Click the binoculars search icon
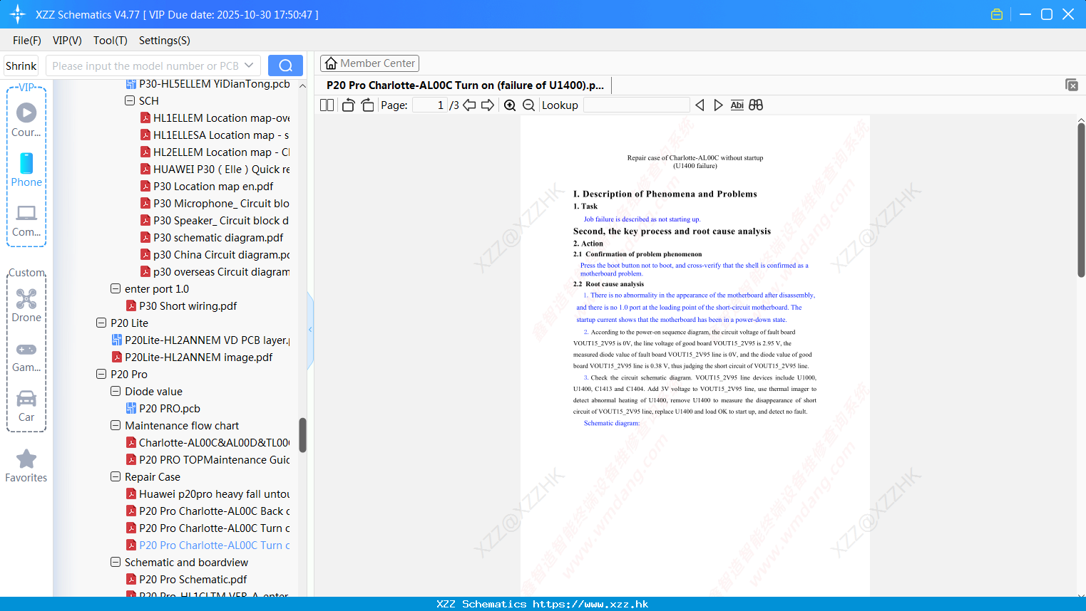Viewport: 1086px width, 611px height. click(x=756, y=105)
